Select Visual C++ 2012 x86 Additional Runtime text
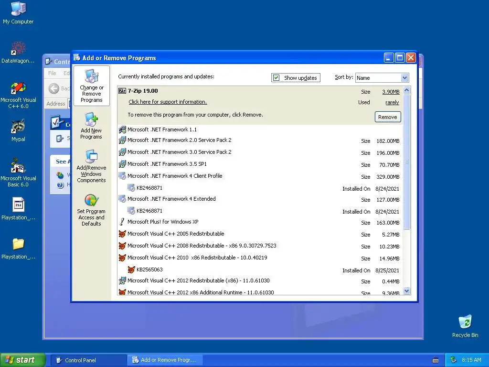This screenshot has width=489, height=367. pyautogui.click(x=201, y=292)
